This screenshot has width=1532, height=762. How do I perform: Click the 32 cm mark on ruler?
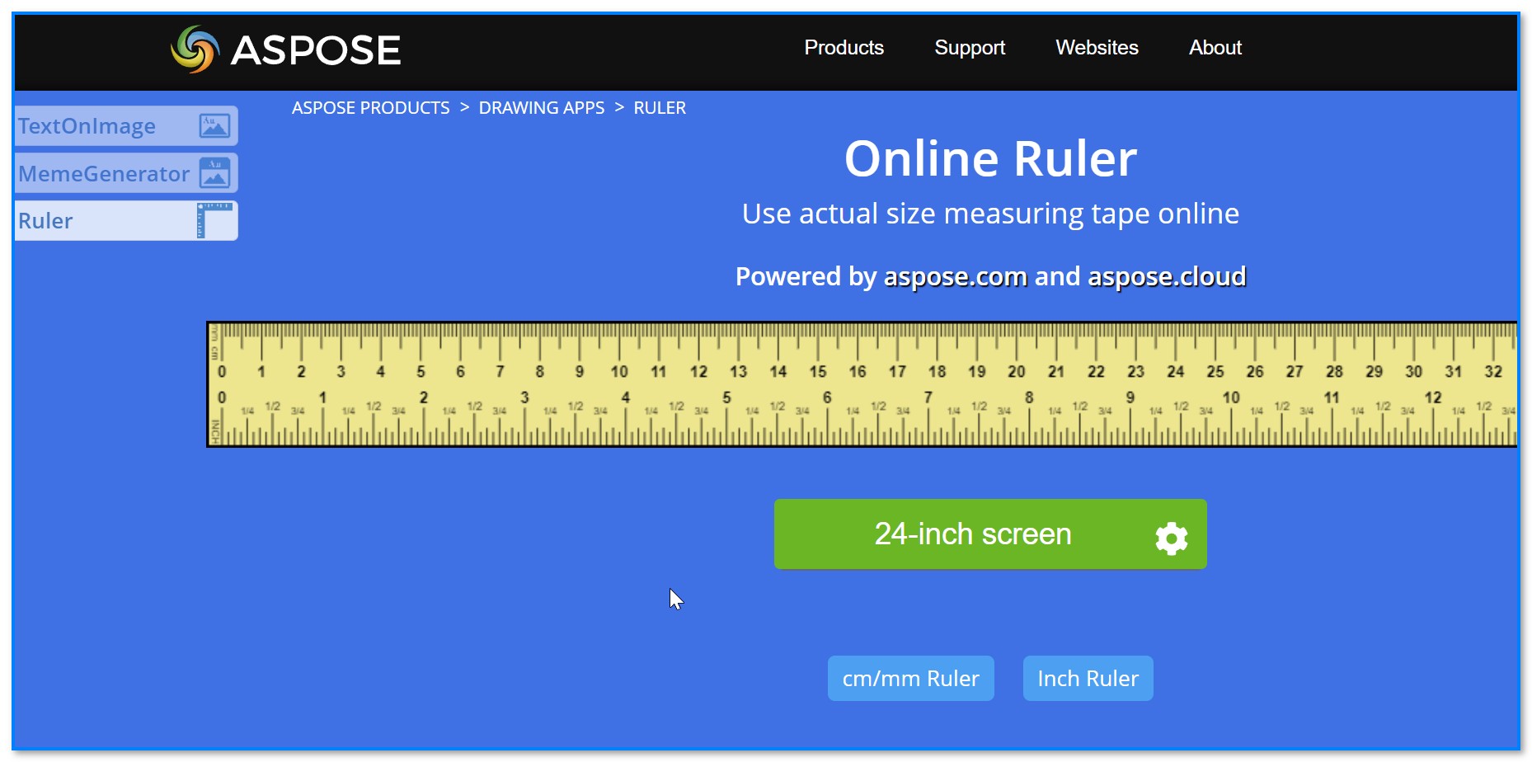[x=1493, y=372]
